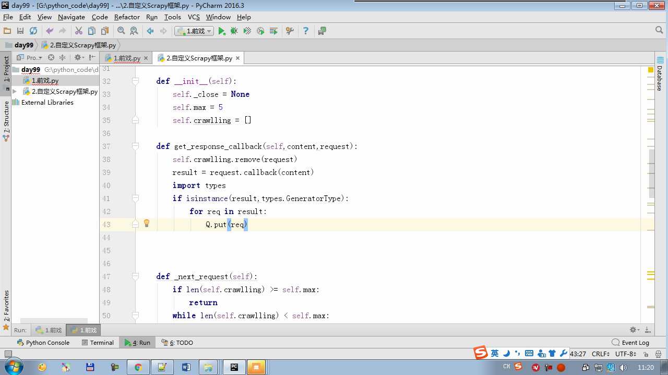Click the Search Everywhere magnifier at top right

659,31
